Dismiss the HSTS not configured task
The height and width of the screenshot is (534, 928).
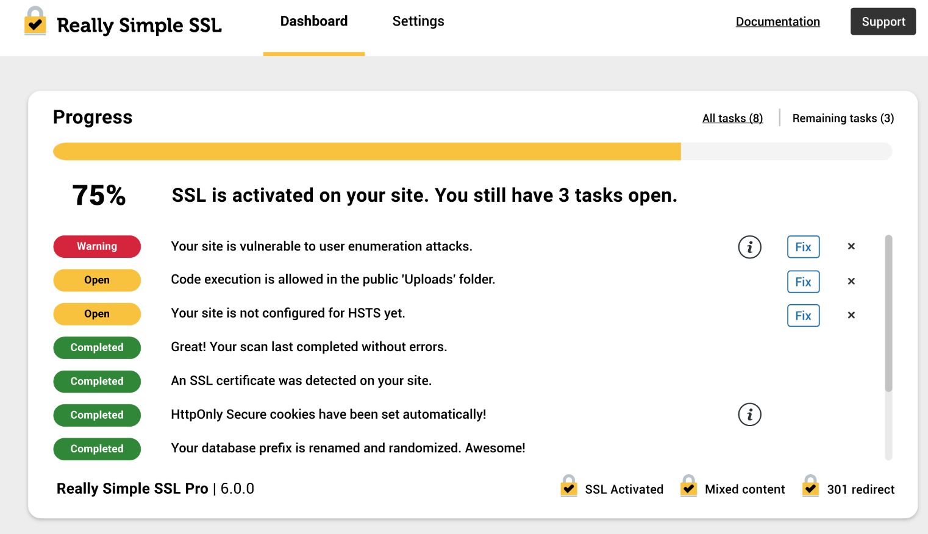pos(851,315)
